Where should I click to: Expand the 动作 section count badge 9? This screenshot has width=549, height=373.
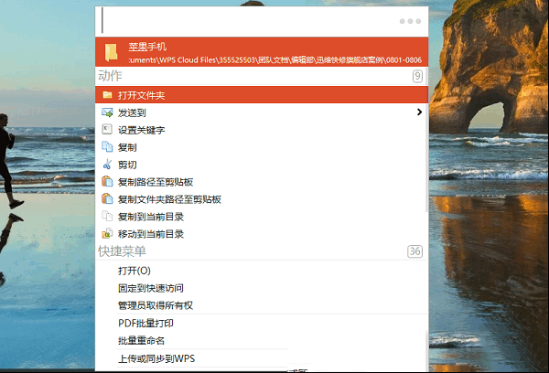pyautogui.click(x=417, y=76)
